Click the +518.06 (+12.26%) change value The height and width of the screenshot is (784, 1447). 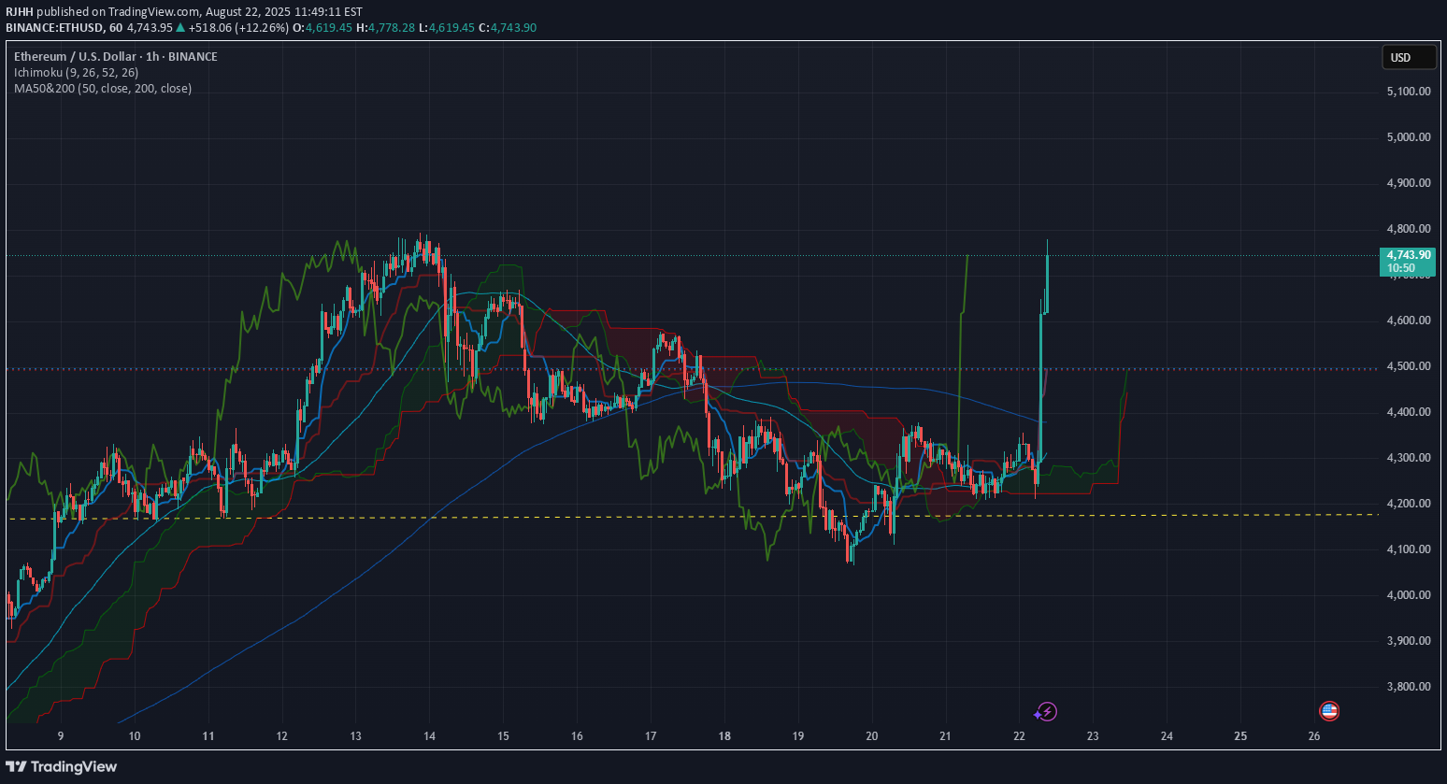pos(238,28)
